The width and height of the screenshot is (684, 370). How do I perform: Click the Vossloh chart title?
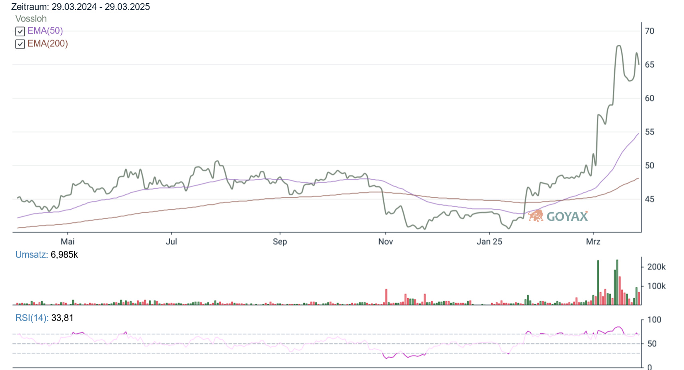(x=31, y=19)
